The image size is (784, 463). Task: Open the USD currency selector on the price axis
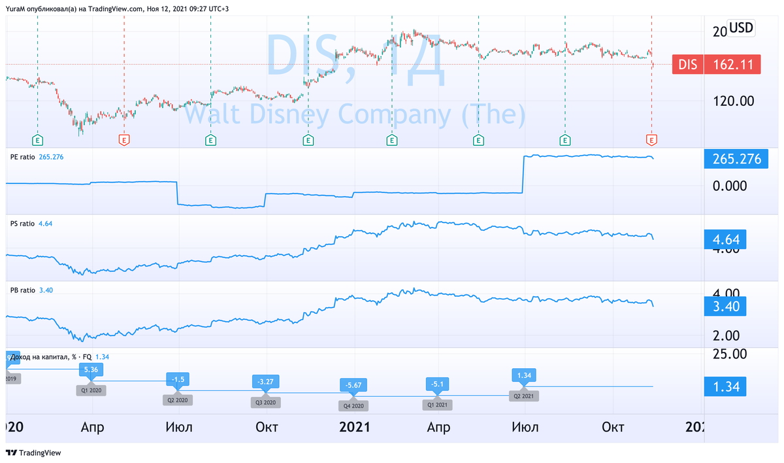point(741,27)
